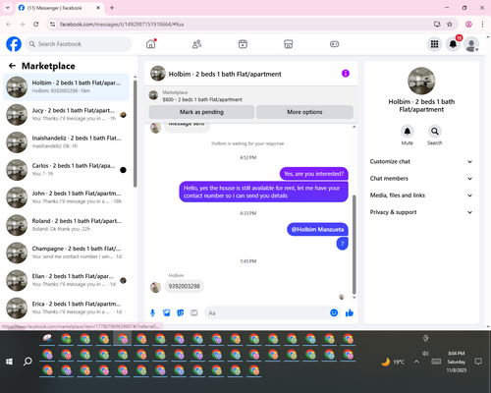
Task: Open the Champagne conversation
Action: (67, 253)
